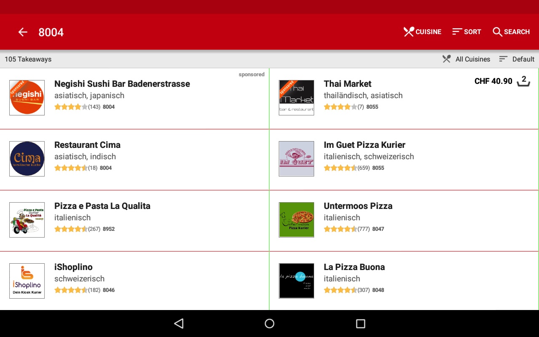Click 'schweizerisch' under iShoplino
This screenshot has height=337, width=539.
(x=79, y=279)
